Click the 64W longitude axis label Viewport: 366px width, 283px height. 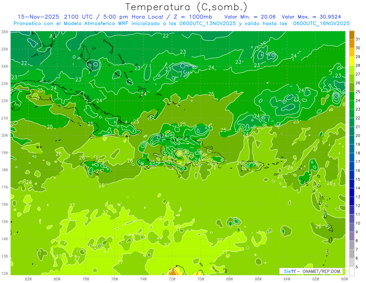point(287,278)
